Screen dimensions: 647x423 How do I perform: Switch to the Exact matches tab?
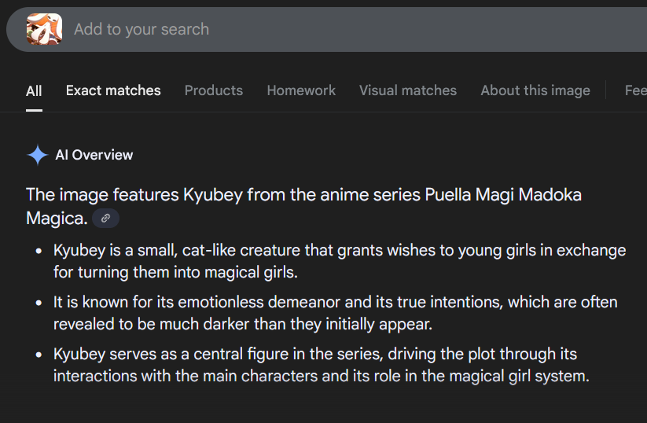(113, 90)
